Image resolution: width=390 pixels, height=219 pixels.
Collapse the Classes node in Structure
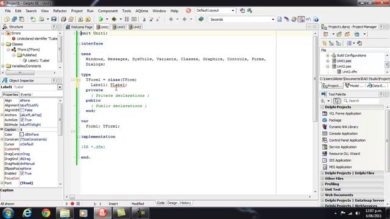click(3, 44)
